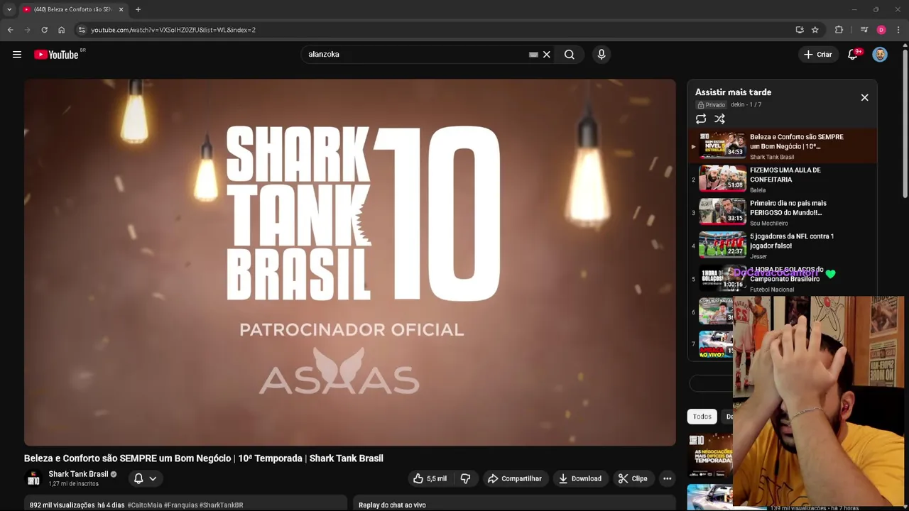909x511 pixels.
Task: Select the current Beleza e Conforto playlist item
Action: 781,146
